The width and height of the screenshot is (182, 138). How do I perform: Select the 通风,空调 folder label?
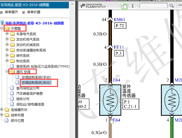(x=23, y=72)
